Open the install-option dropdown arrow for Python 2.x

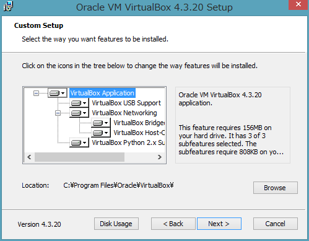point(85,142)
